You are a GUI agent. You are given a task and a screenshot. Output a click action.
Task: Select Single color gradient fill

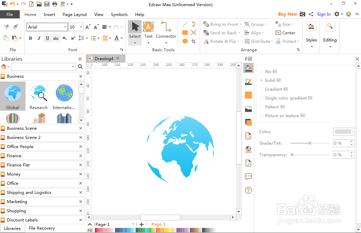click(286, 98)
